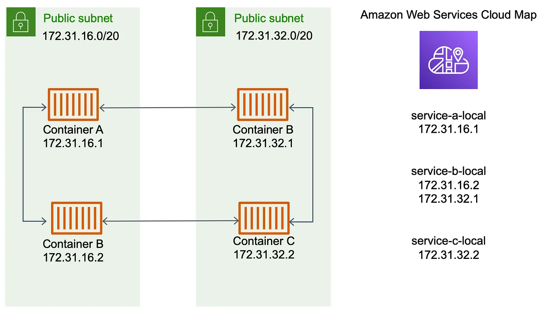
Task: Select the service-b-local entry label
Action: click(448, 171)
